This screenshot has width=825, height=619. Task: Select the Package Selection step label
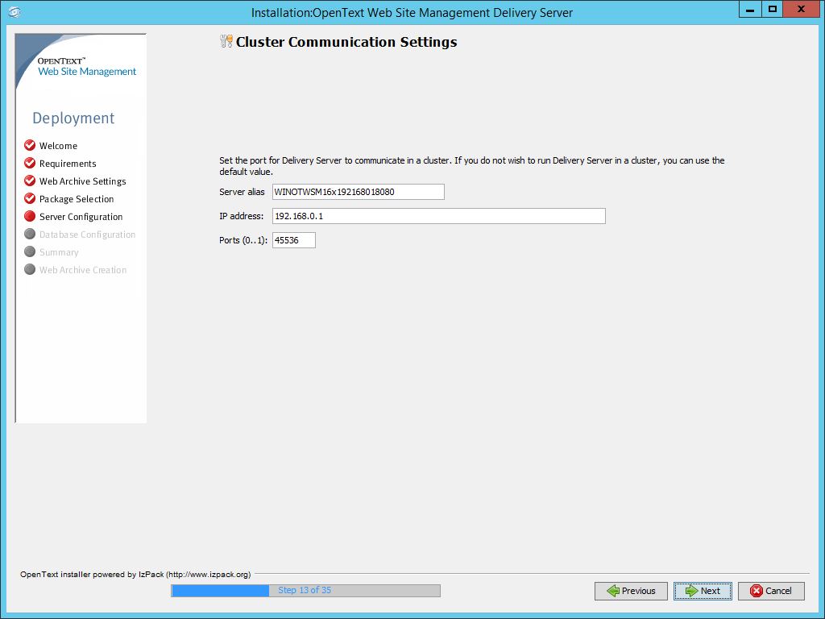(77, 199)
